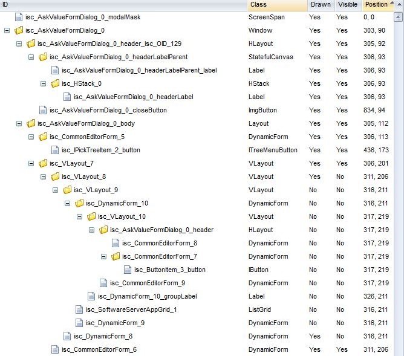Image resolution: width=404 pixels, height=356 pixels.
Task: Collapse the isc_AskValueFormDialog_0_headerLabelParent node
Action: [31, 57]
